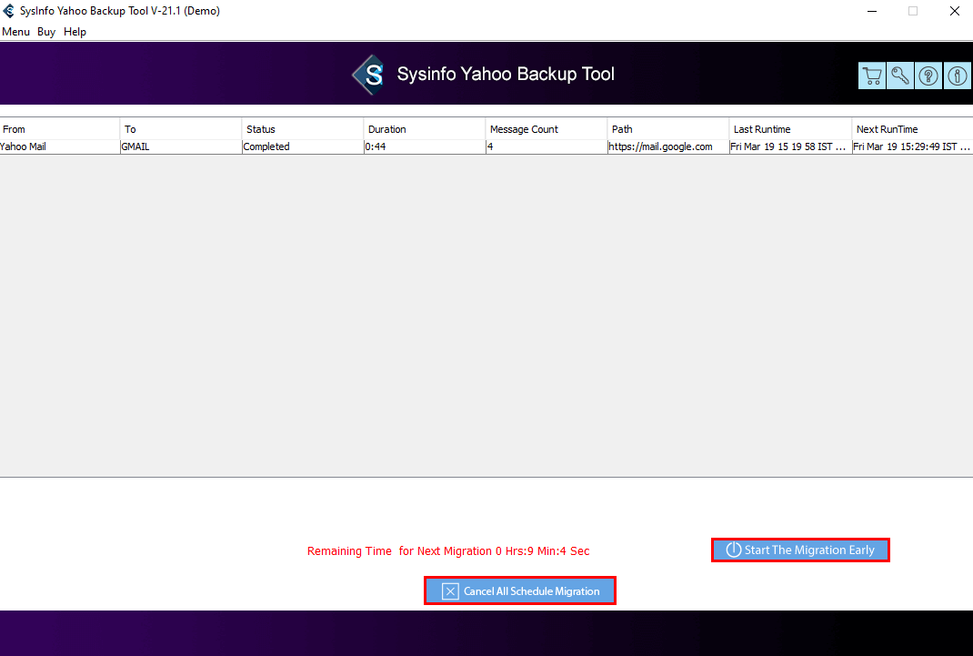Click the key activation icon
Screen dimensions: 973x656
pos(900,76)
